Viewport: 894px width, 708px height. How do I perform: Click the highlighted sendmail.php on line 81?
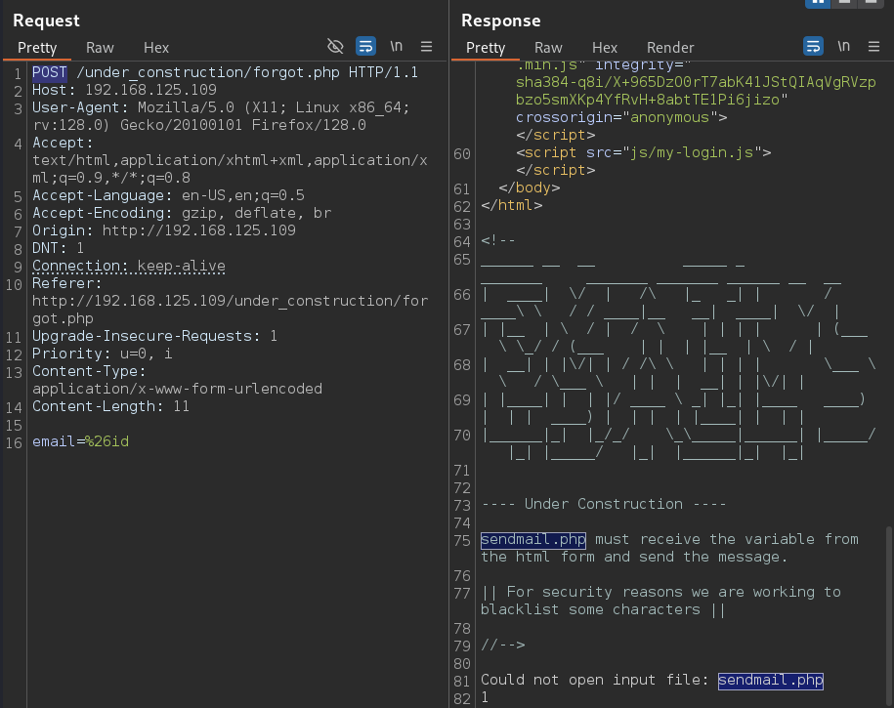pyautogui.click(x=770, y=680)
